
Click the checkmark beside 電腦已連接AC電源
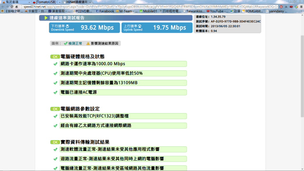click(56, 93)
